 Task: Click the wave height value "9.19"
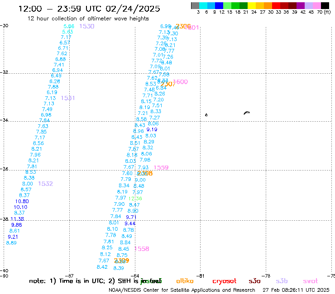(152, 129)
